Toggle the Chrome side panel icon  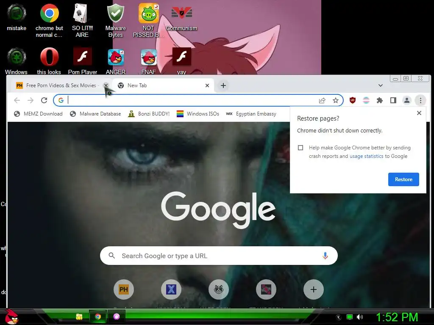pos(393,100)
